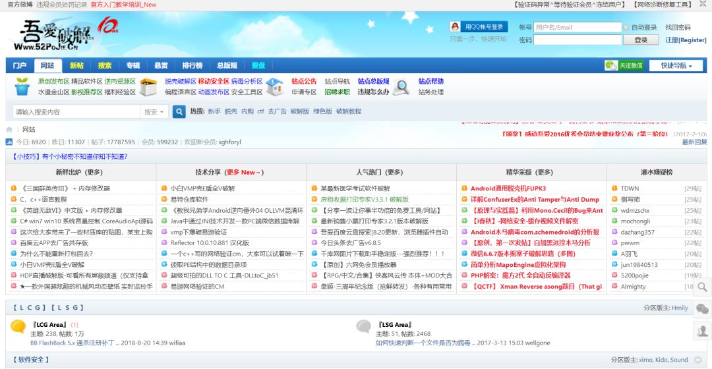Click the QQ account login button
This screenshot has height=369, width=712.
(479, 27)
